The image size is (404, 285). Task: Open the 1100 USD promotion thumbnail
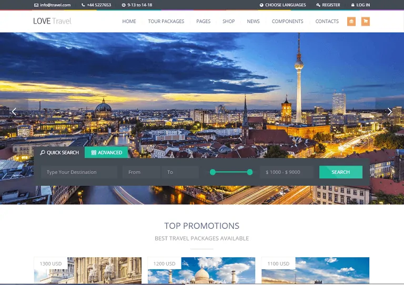click(316, 270)
